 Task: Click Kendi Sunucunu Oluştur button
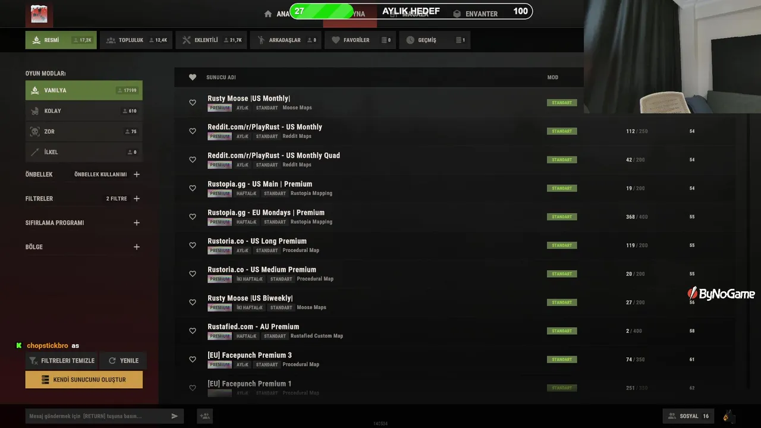[84, 379]
